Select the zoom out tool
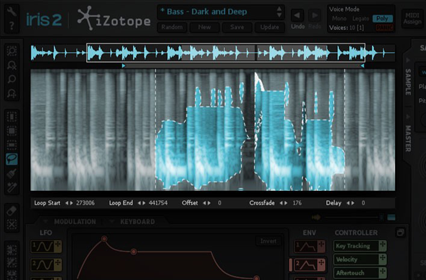The width and height of the screenshot is (426, 280). coord(12,65)
